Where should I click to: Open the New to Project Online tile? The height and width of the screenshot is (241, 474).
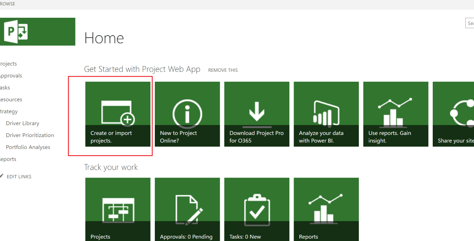(x=187, y=114)
